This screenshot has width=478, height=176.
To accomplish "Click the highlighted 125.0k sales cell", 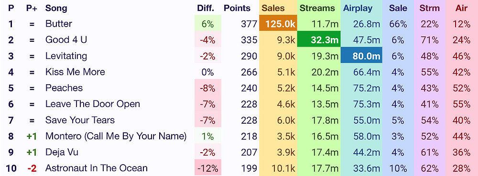I will pos(278,23).
